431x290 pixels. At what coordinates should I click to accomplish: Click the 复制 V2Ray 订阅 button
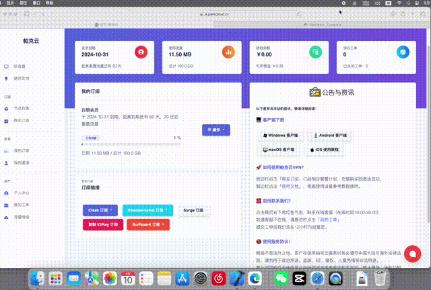103,224
